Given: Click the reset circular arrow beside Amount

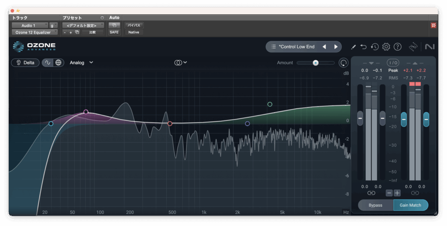Looking at the screenshot, I should point(344,63).
